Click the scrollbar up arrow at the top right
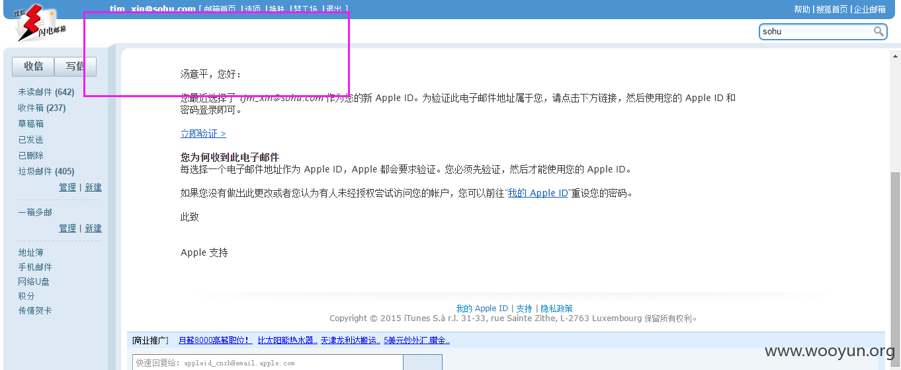The width and height of the screenshot is (901, 370). [895, 56]
